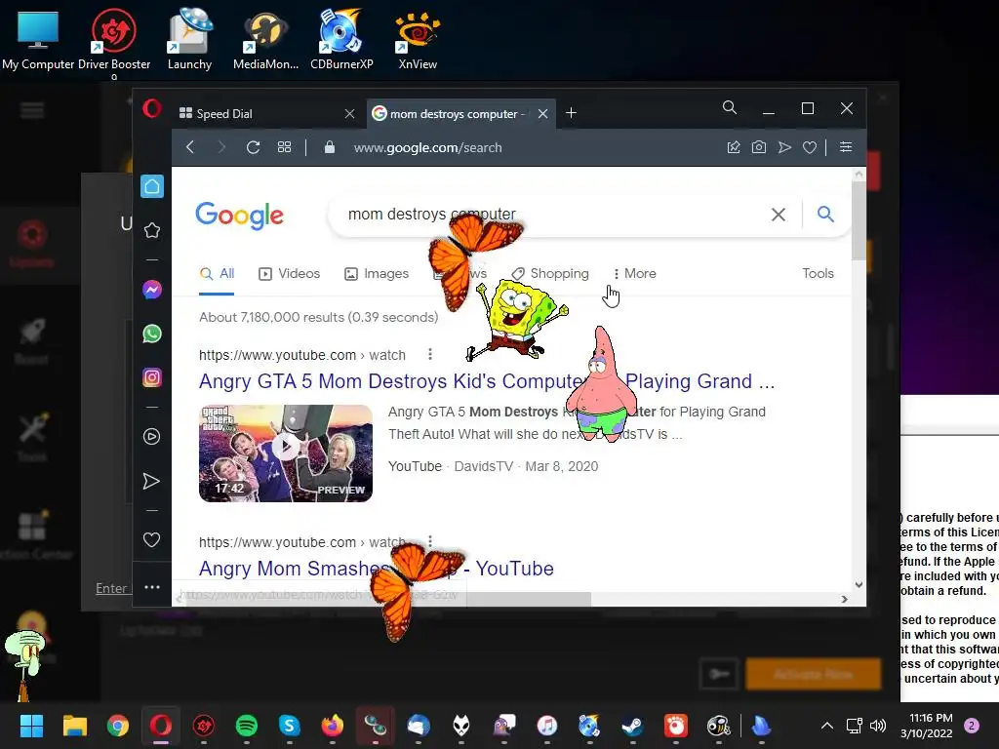The height and width of the screenshot is (749, 999).
Task: Reload the Google search page
Action: (253, 147)
